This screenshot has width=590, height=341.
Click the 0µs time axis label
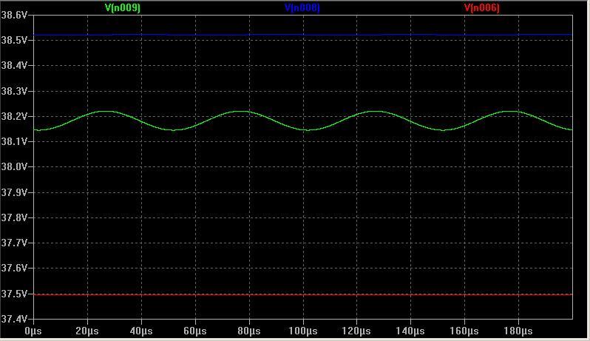(33, 331)
